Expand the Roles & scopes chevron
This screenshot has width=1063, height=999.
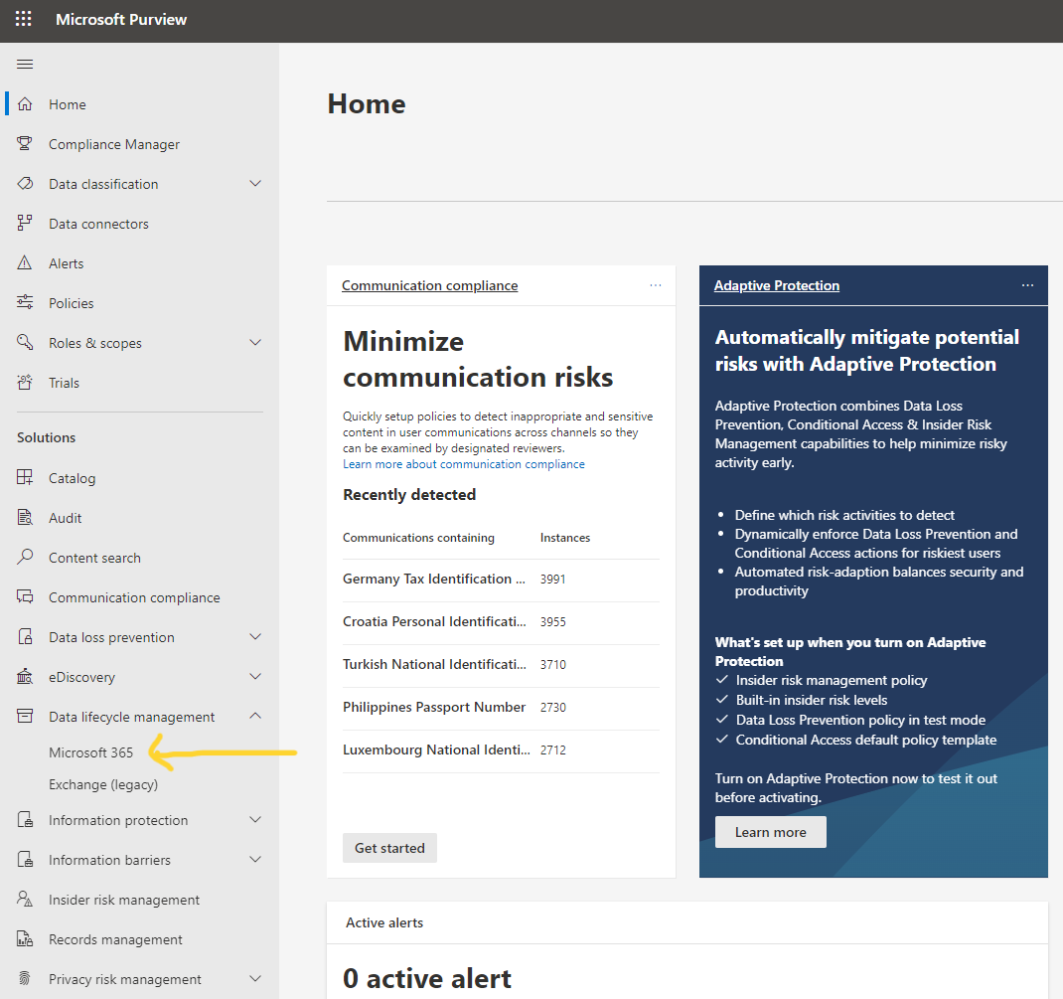[x=255, y=343]
